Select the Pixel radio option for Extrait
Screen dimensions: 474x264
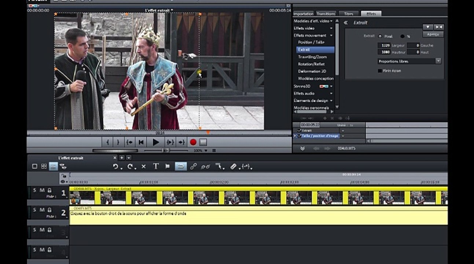pos(380,36)
